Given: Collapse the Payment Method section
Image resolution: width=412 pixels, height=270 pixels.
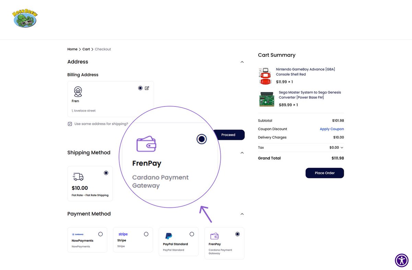Looking at the screenshot, I should (x=242, y=214).
